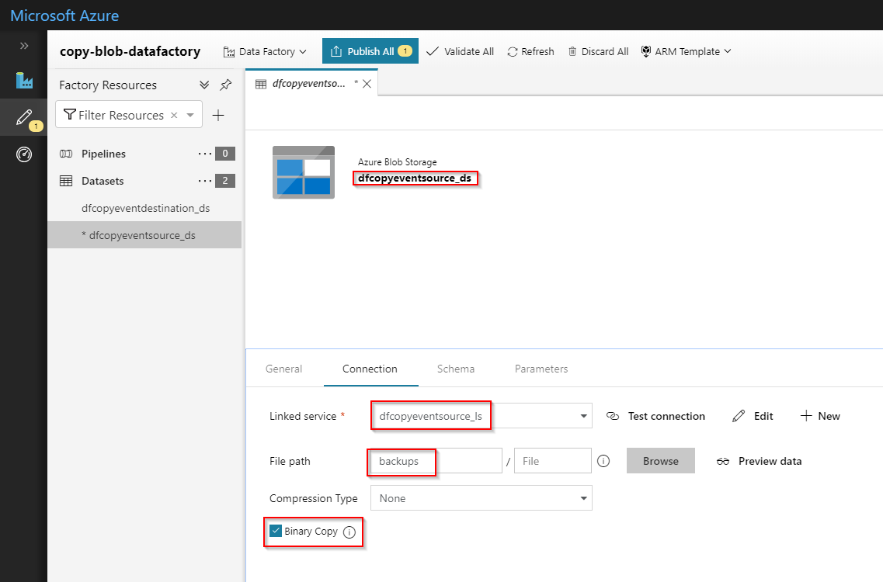Click the Microsoft Azure logo text

pyautogui.click(x=64, y=16)
